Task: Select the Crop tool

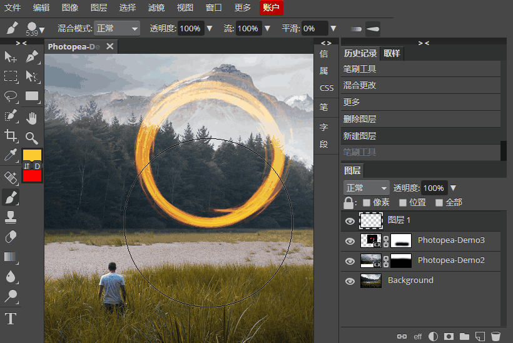Action: [11, 136]
